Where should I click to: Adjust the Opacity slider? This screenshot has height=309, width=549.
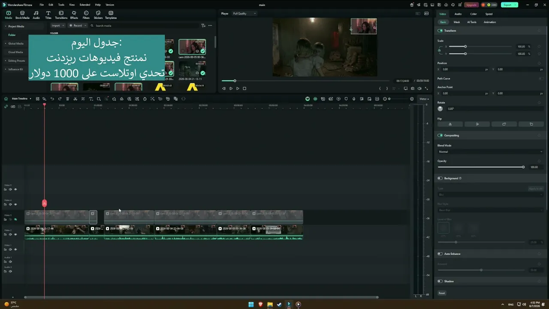[x=480, y=167]
